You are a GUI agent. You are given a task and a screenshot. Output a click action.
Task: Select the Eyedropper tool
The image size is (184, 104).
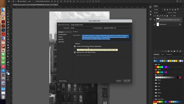pyautogui.click(x=8, y=25)
